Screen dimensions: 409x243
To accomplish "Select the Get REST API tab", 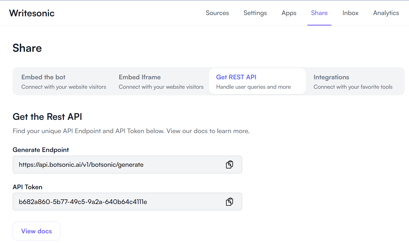I will (x=257, y=82).
